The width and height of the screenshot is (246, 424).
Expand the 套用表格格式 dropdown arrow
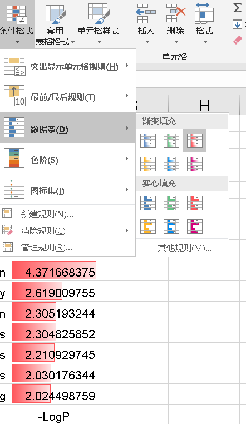[x=73, y=42]
